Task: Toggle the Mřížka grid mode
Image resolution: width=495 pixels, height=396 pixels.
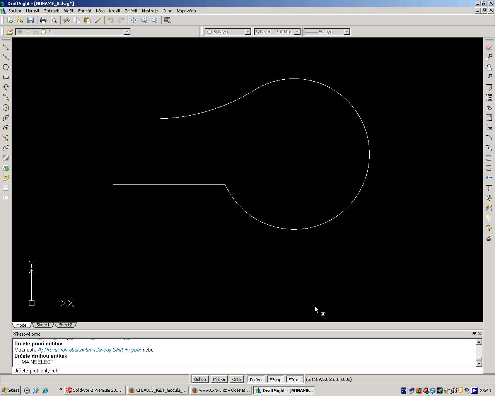Action: coord(218,379)
